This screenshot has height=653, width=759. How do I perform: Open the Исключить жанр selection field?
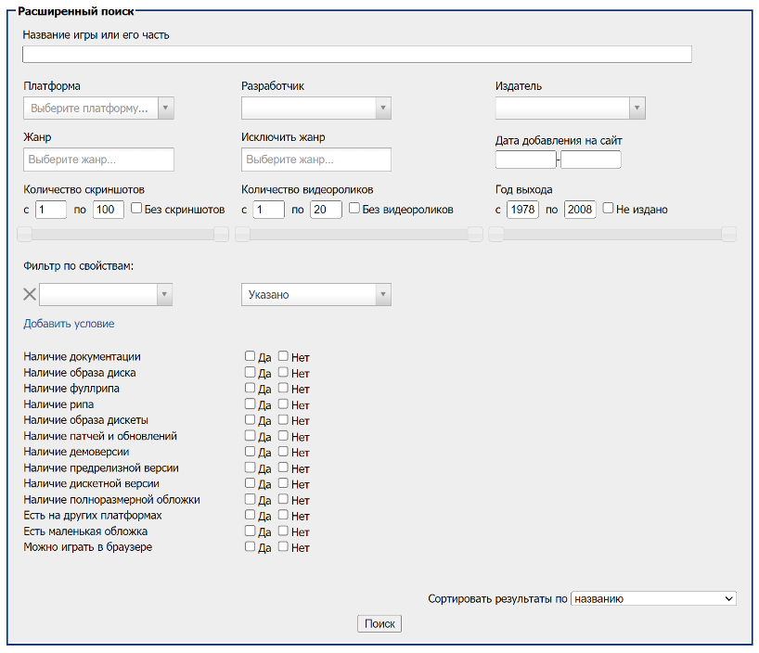coord(315,160)
